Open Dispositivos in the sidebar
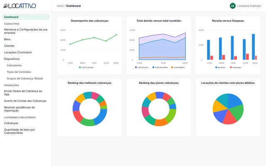The width and height of the screenshot is (266, 166). coord(12,59)
